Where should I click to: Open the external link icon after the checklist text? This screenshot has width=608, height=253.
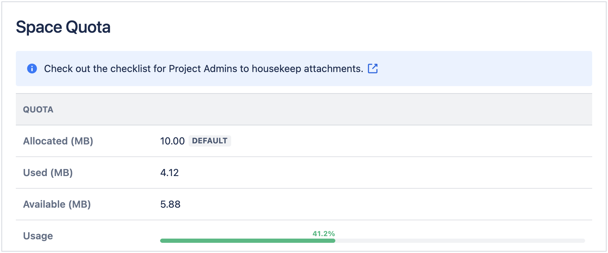tap(373, 69)
